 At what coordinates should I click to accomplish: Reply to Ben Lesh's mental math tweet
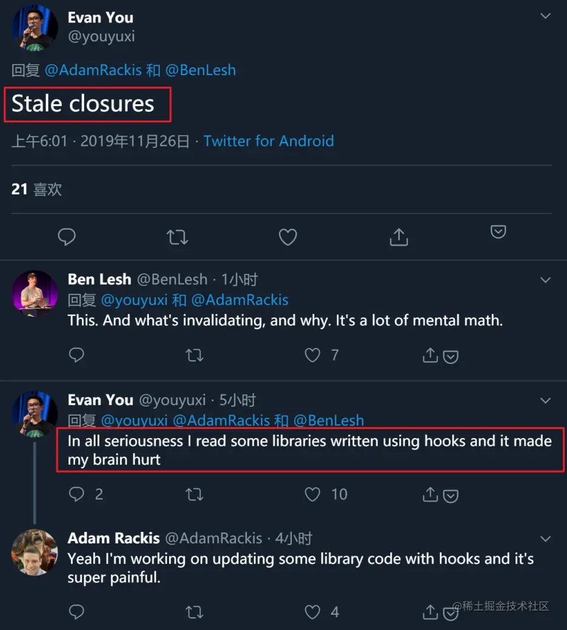tap(76, 355)
